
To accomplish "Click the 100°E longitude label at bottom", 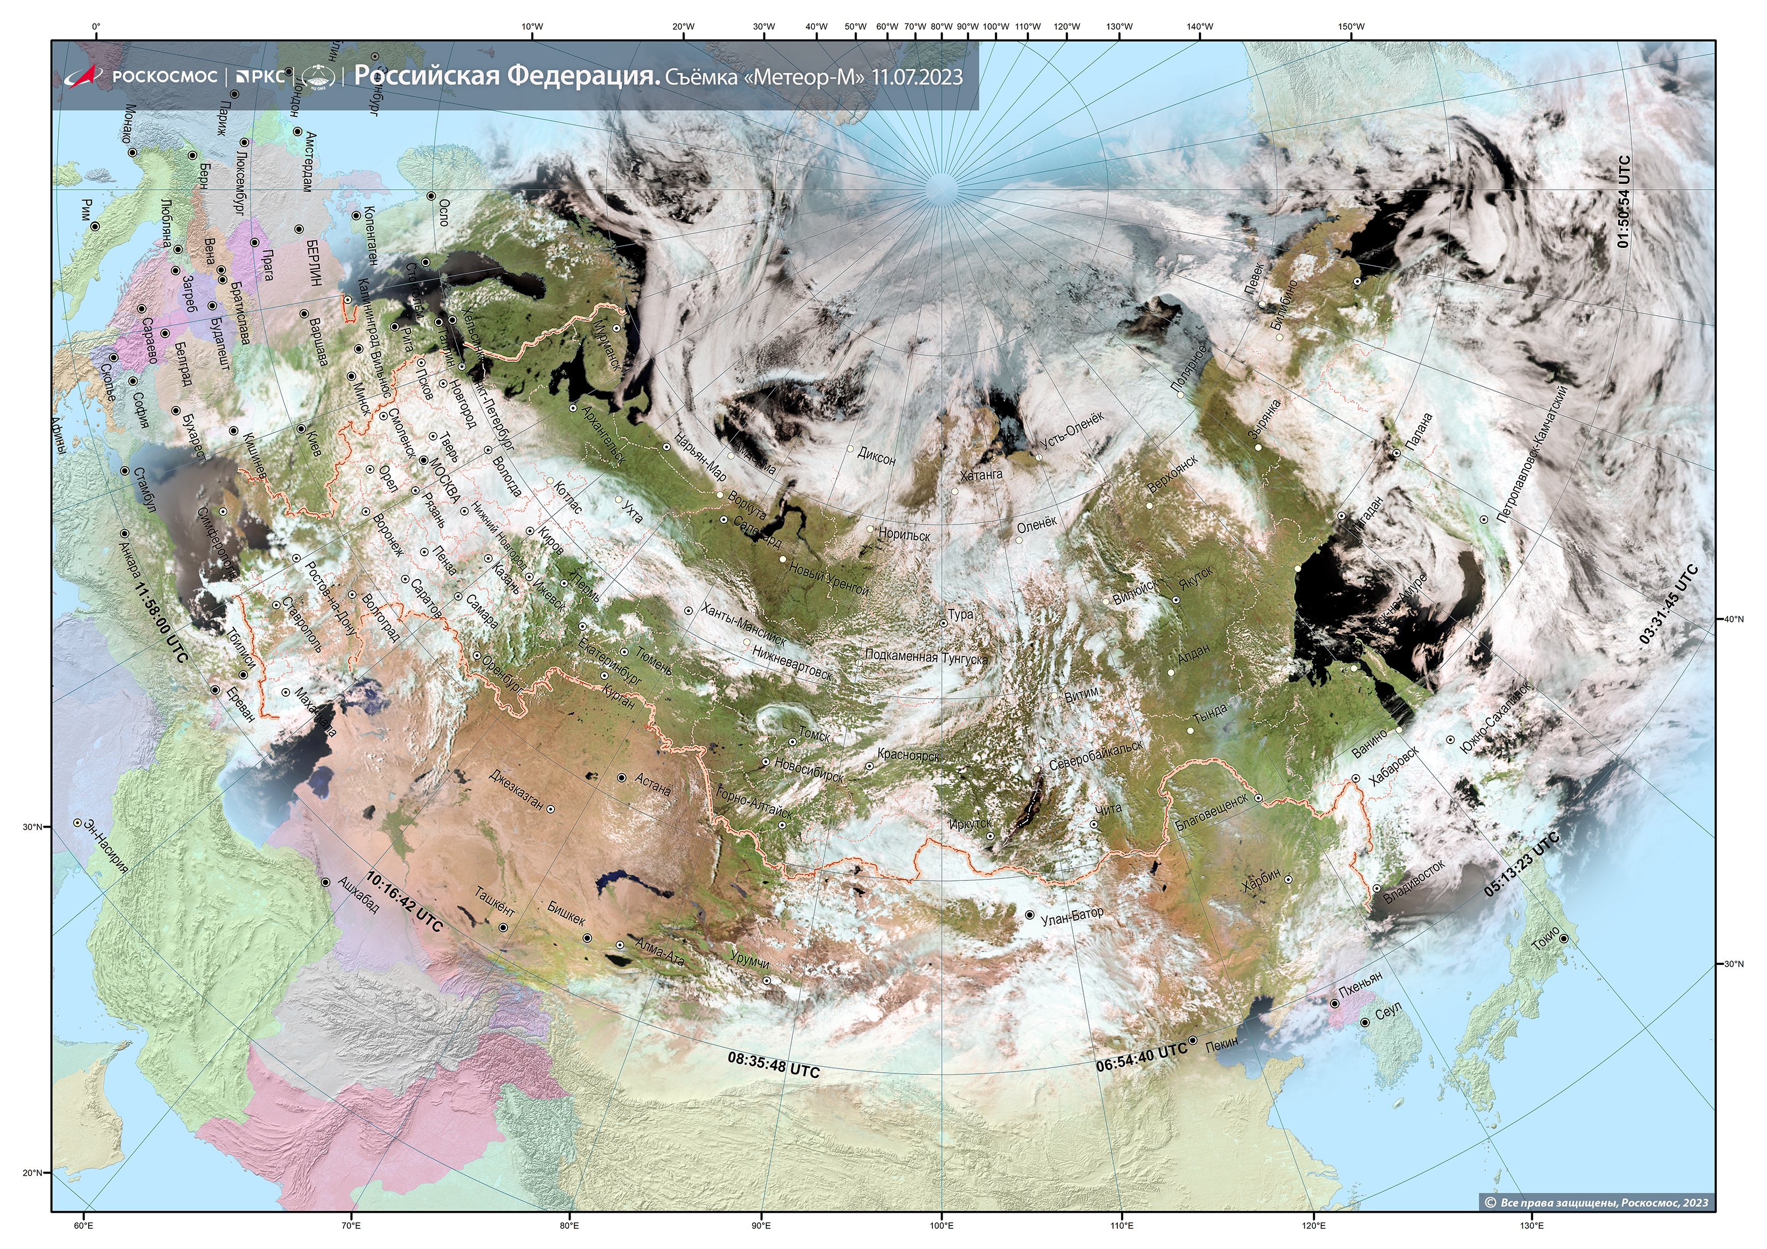I will (x=941, y=1225).
